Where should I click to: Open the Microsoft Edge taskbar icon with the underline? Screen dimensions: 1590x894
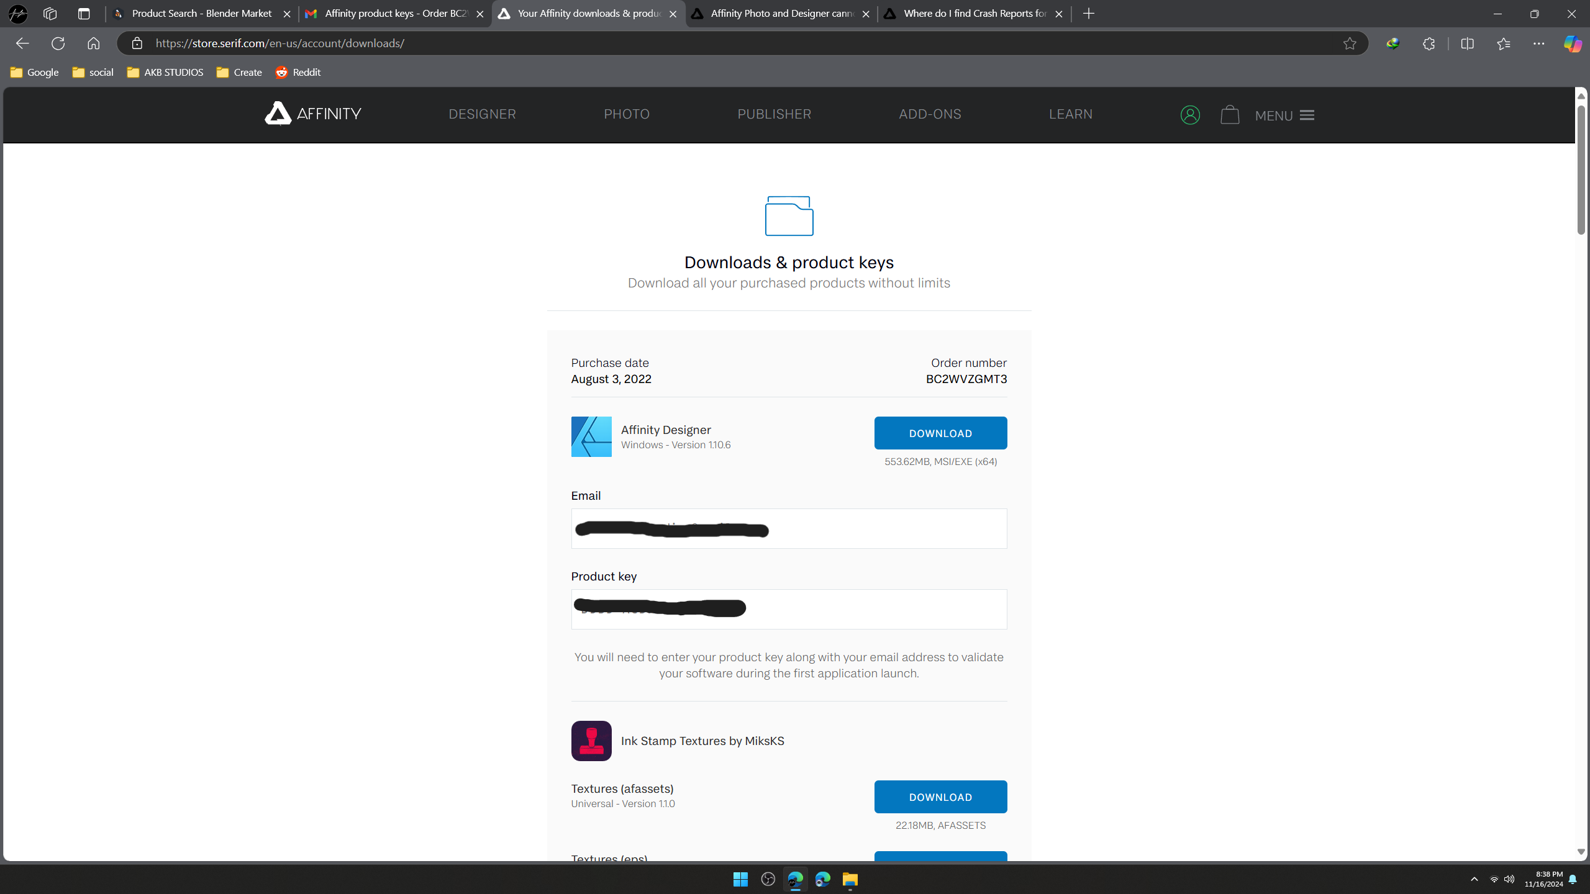point(795,879)
